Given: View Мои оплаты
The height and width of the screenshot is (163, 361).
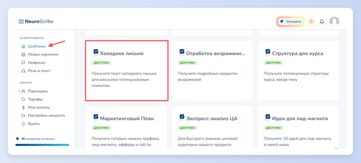Looking at the screenshot, I should (x=39, y=107).
